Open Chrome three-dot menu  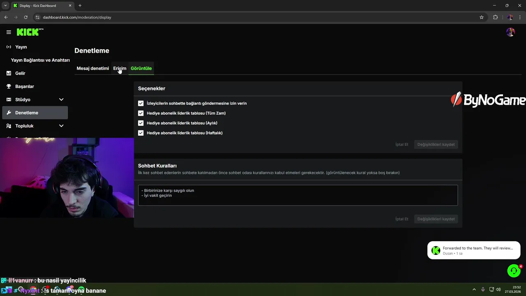click(x=520, y=17)
